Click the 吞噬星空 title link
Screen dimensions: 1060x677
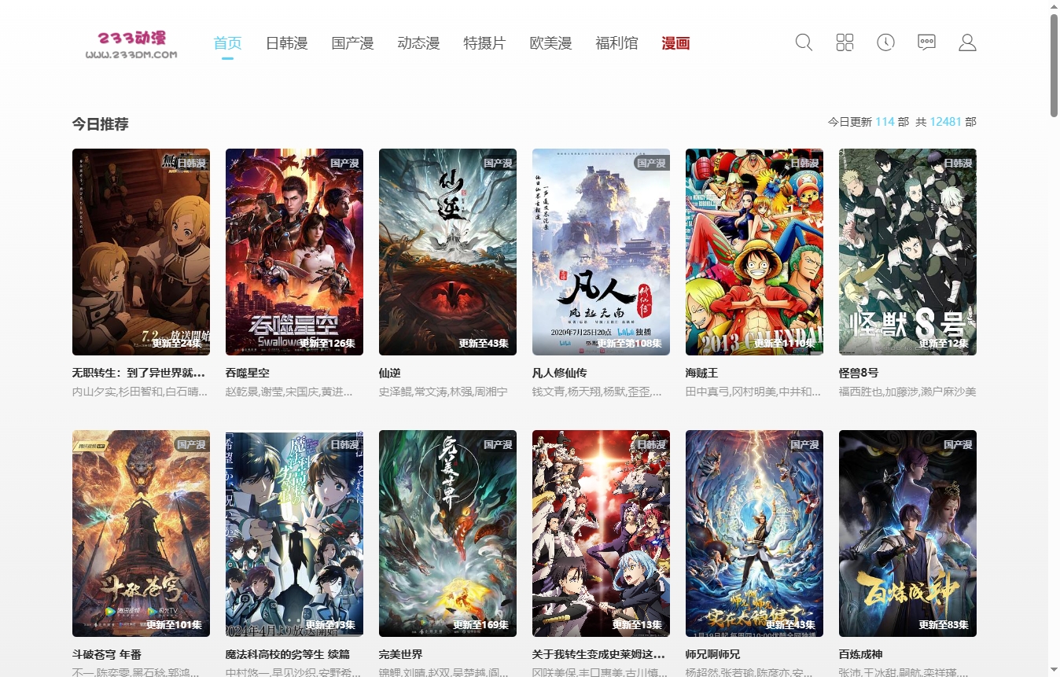click(x=248, y=373)
